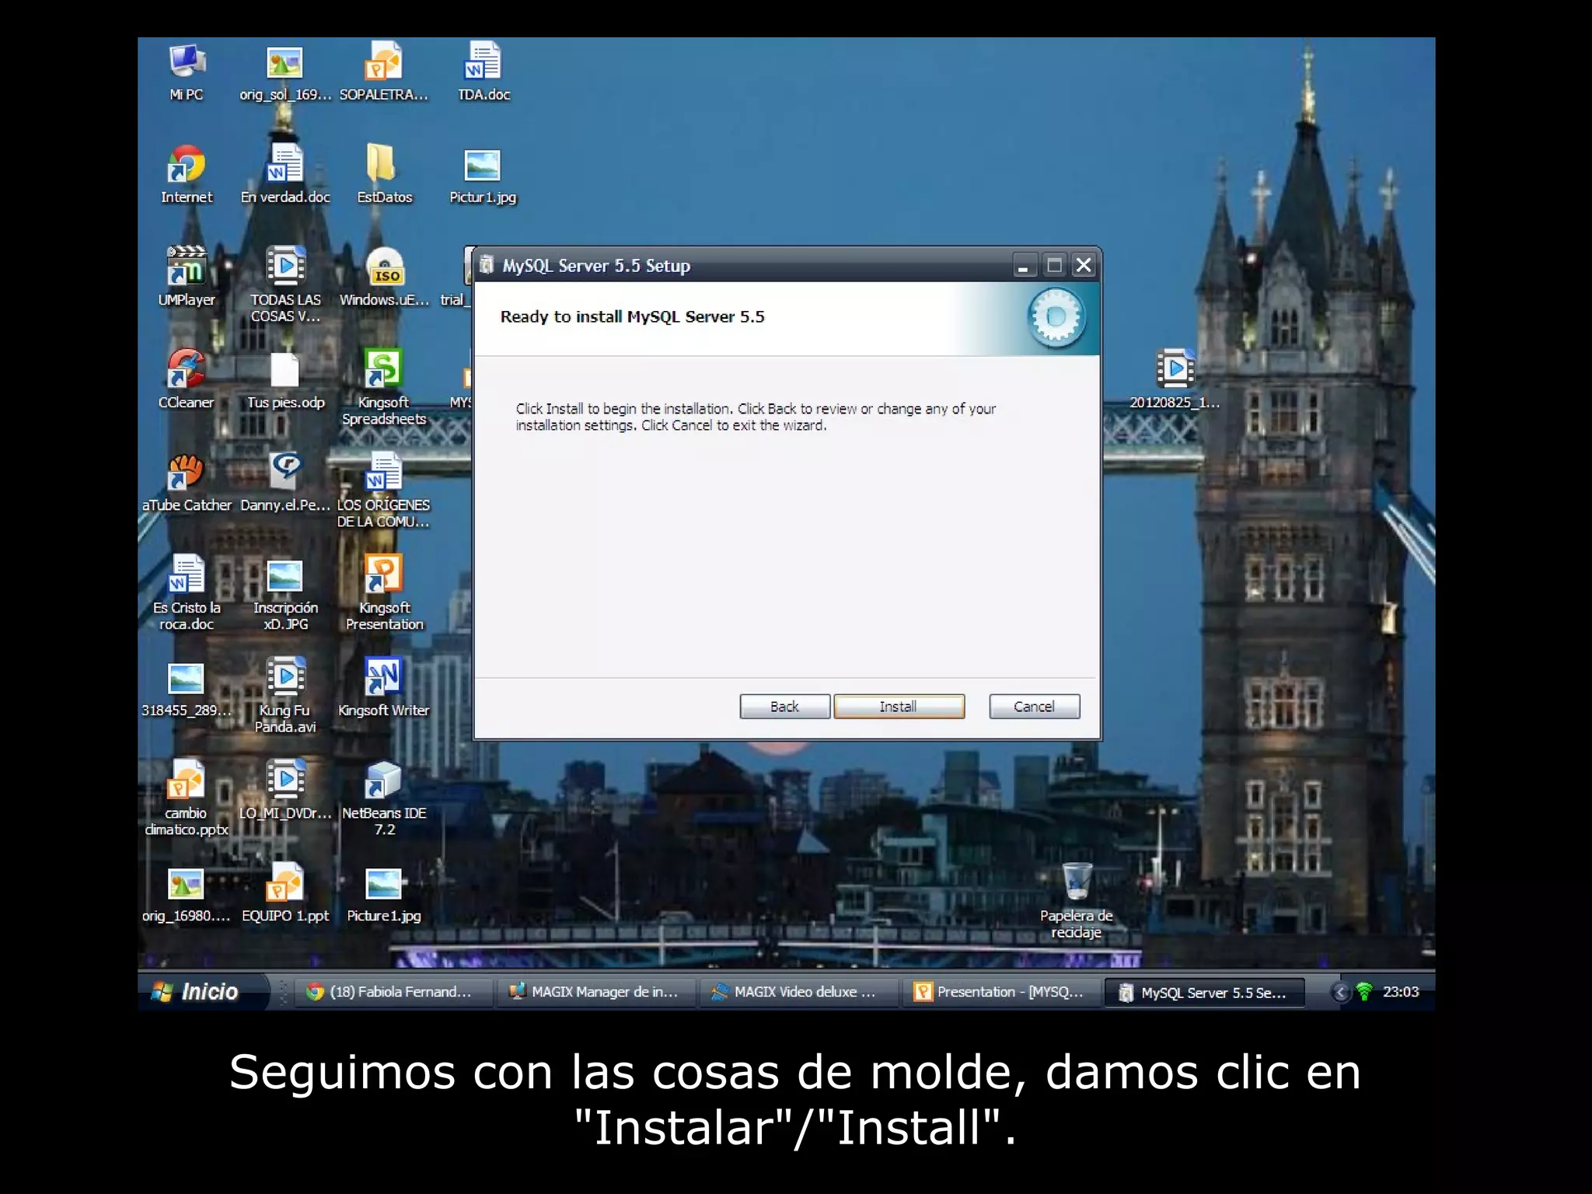
Task: Click the 23:03 taskbar clock
Action: (1401, 992)
